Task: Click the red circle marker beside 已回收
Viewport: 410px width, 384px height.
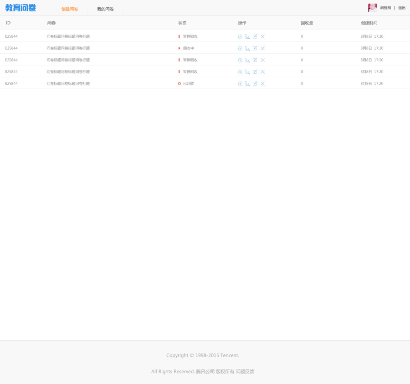Action: 179,84
